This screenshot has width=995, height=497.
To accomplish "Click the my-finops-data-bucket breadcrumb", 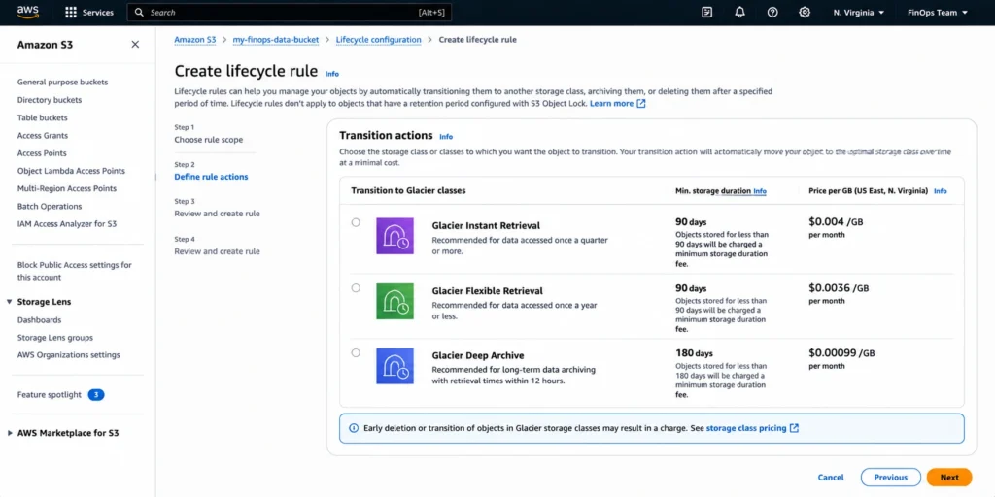I will point(276,39).
